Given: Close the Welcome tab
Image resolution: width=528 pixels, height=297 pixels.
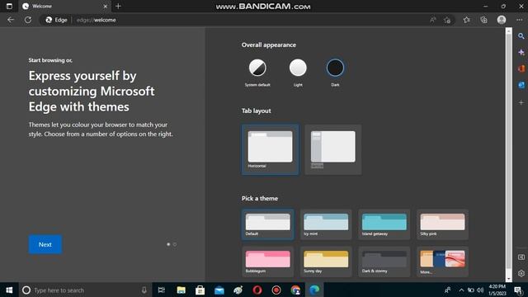Looking at the screenshot, I should tap(105, 6).
